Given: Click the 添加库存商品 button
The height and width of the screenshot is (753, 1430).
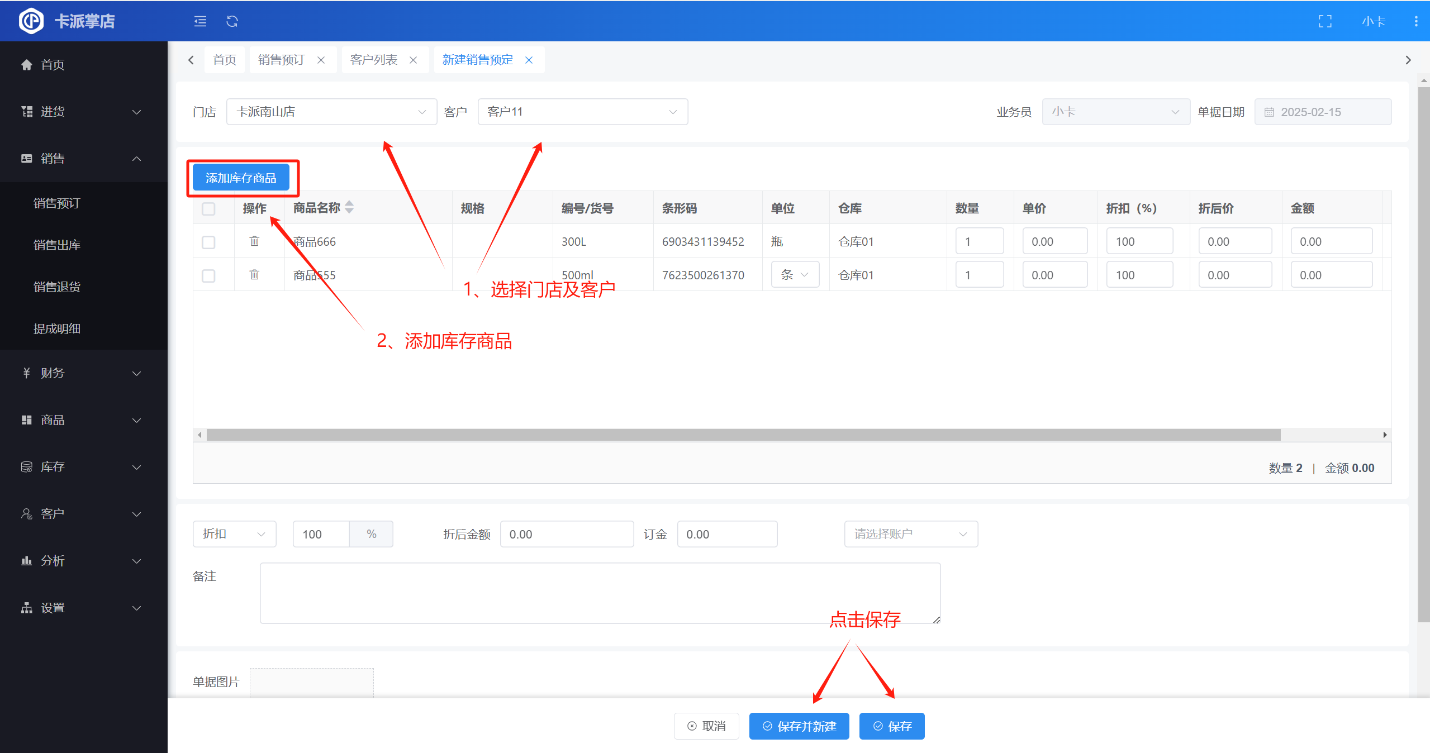Looking at the screenshot, I should coord(241,178).
